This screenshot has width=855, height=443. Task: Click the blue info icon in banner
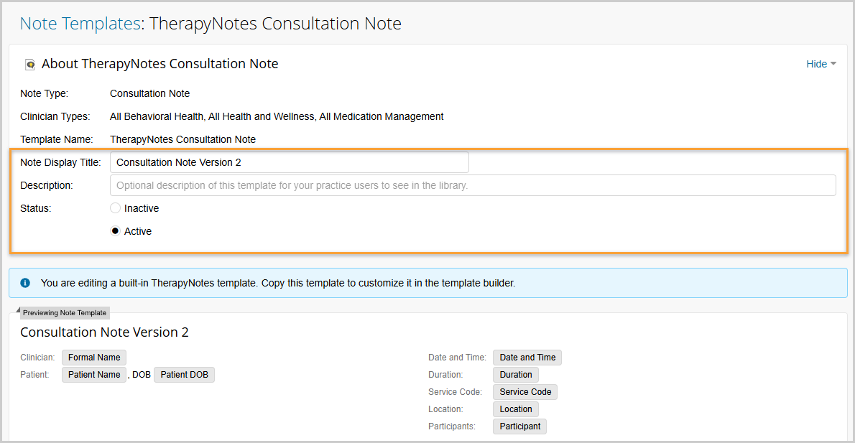25,283
